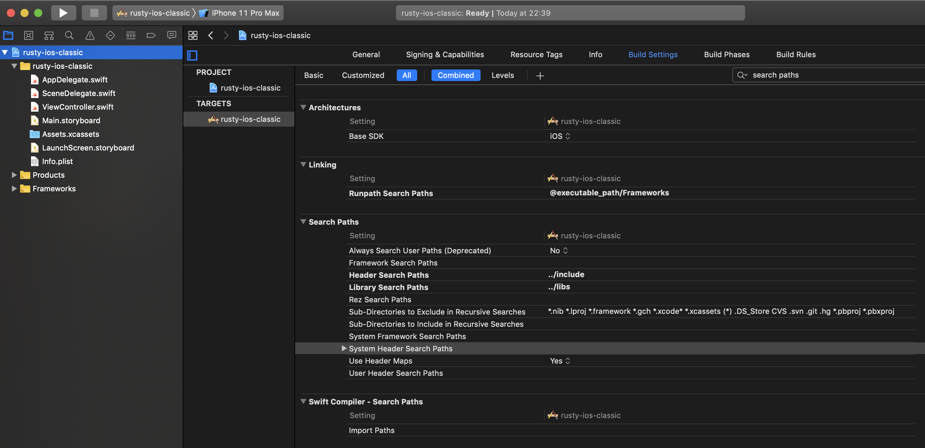Click the iPhone 11 Pro Max scheme selector

point(245,13)
